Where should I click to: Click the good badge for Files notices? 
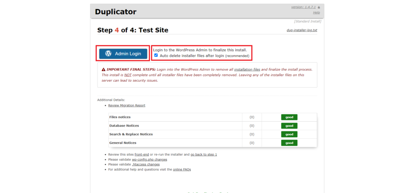pyautogui.click(x=289, y=117)
